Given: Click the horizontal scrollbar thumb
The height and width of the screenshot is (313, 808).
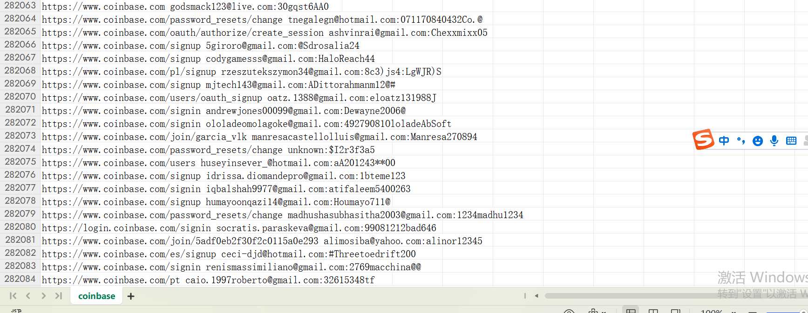Looking at the screenshot, I should click(x=675, y=295).
